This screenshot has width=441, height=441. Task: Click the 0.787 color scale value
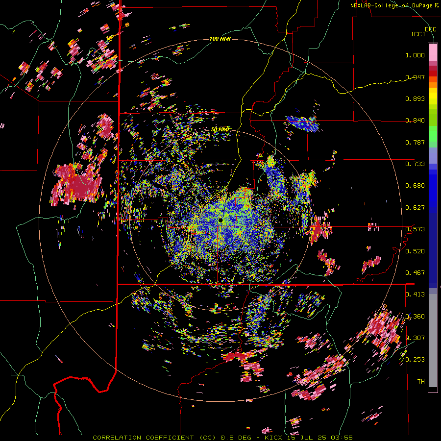tap(415, 142)
